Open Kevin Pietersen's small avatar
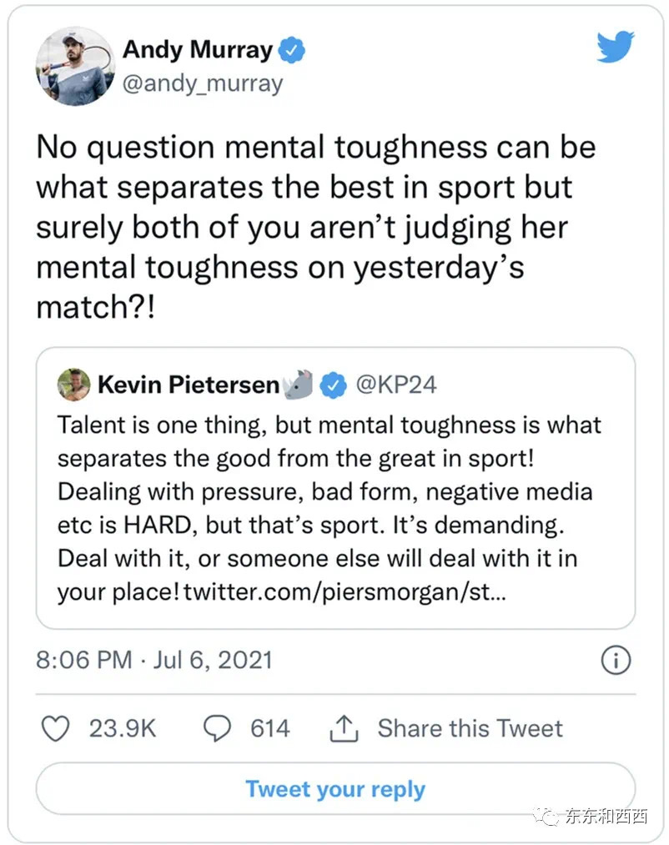The image size is (669, 845). (73, 385)
